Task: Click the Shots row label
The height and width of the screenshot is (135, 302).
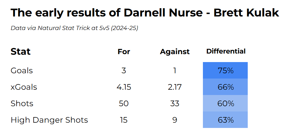Action: (x=22, y=104)
